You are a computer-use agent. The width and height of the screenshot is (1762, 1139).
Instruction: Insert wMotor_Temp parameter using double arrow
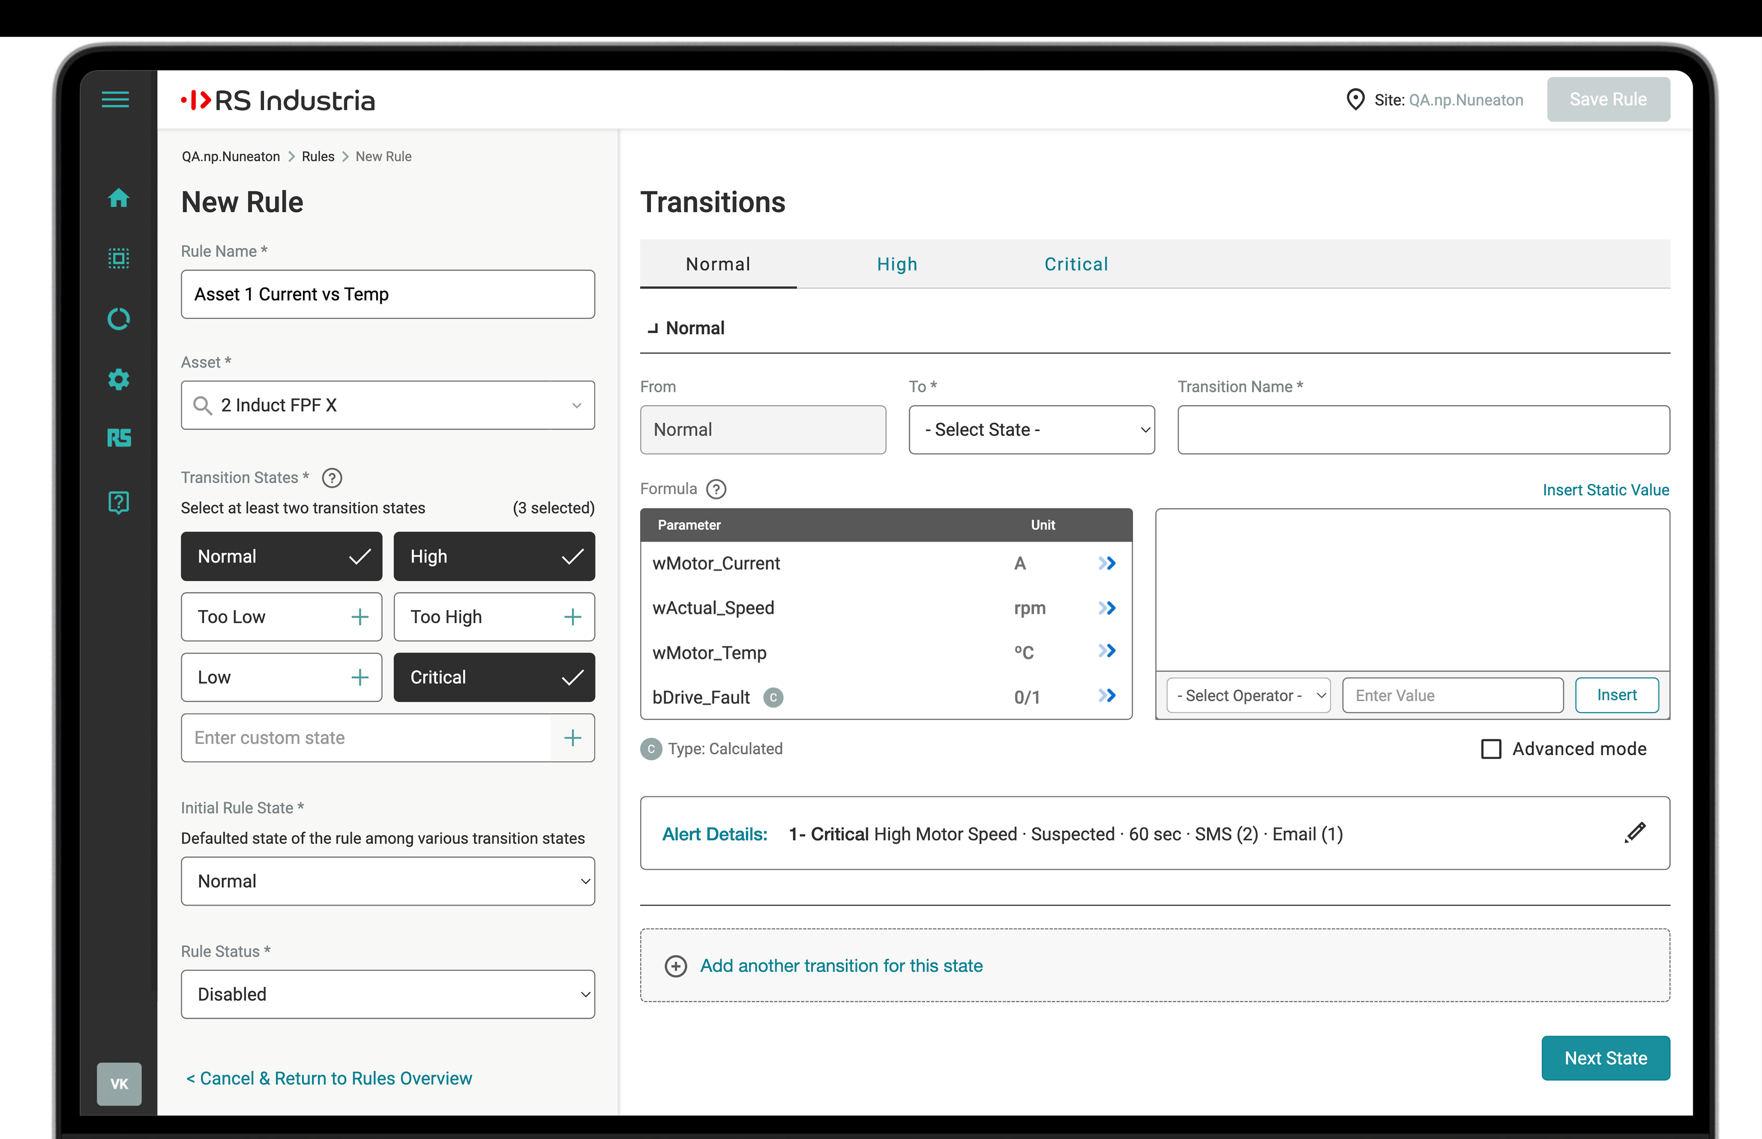point(1106,652)
